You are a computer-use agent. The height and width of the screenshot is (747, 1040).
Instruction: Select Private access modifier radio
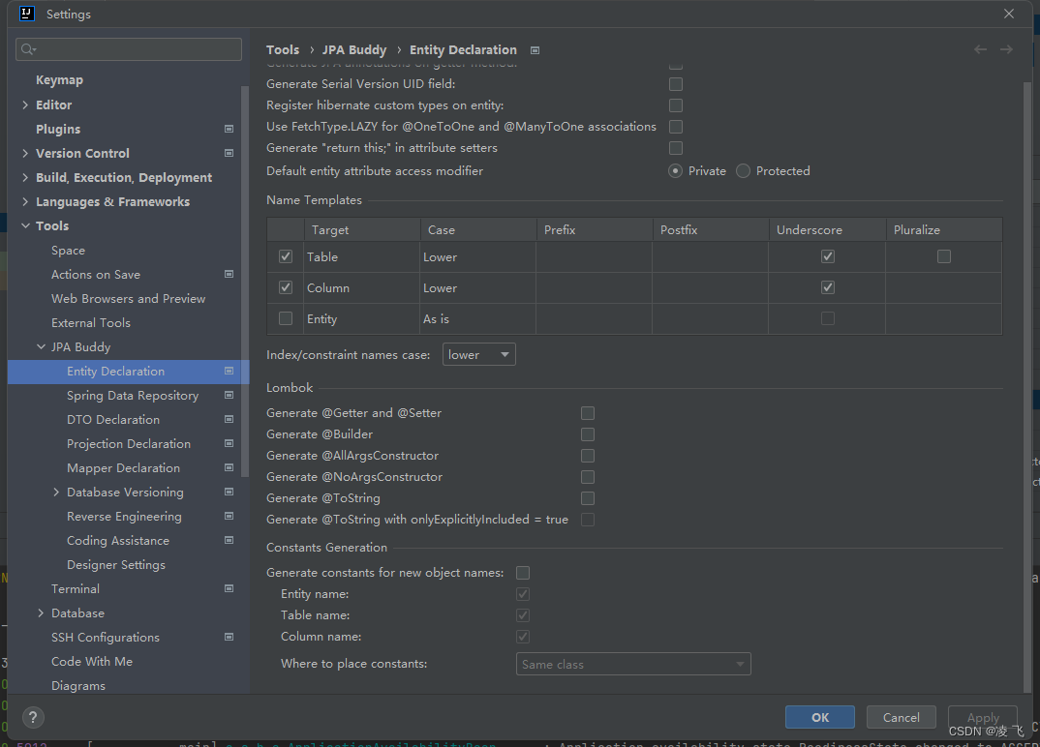coord(675,171)
